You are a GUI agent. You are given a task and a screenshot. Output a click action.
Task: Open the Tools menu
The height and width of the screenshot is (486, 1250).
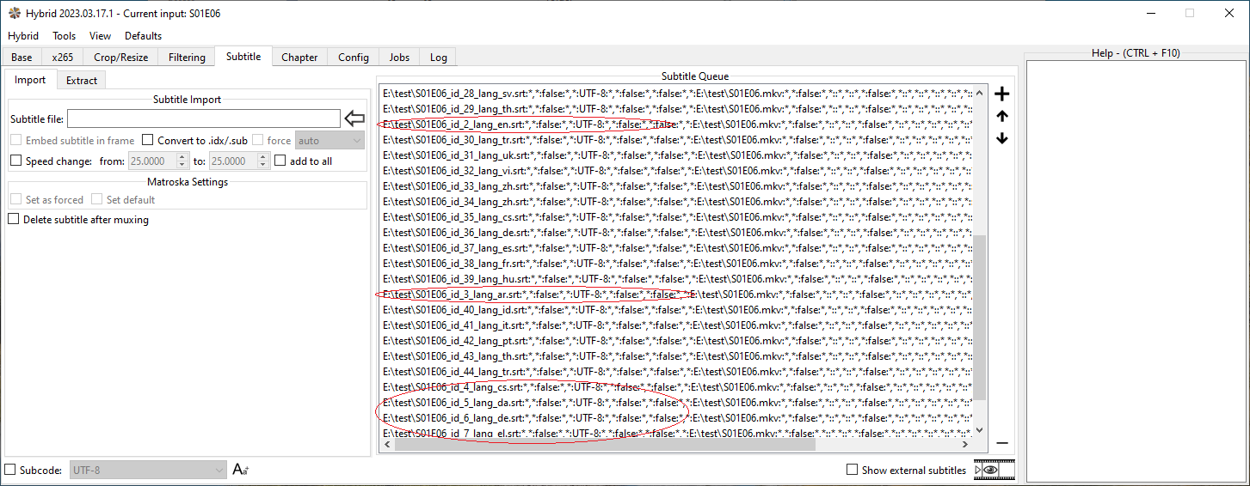click(64, 36)
